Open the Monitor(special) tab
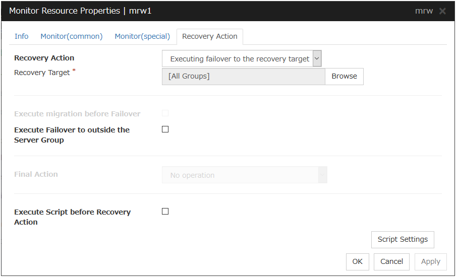The image size is (456, 277). click(142, 36)
